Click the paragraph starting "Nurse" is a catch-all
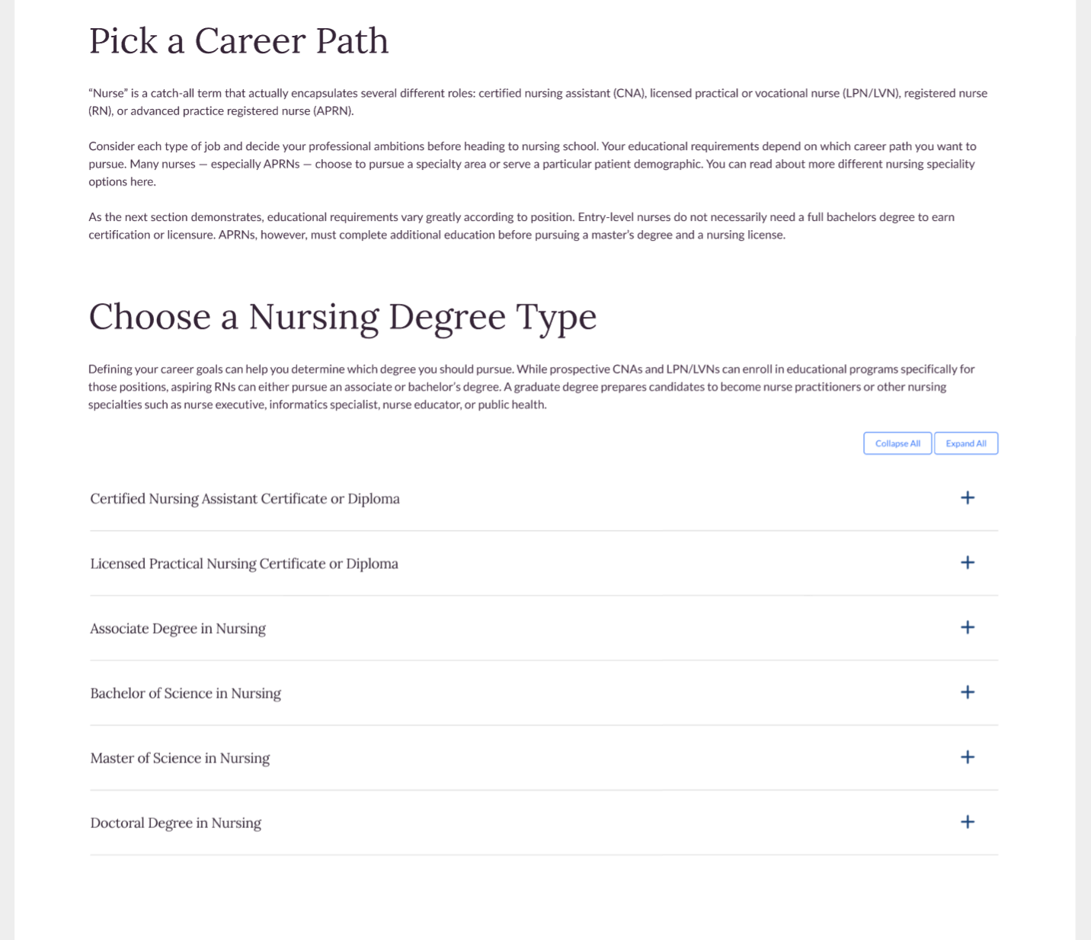 point(538,102)
